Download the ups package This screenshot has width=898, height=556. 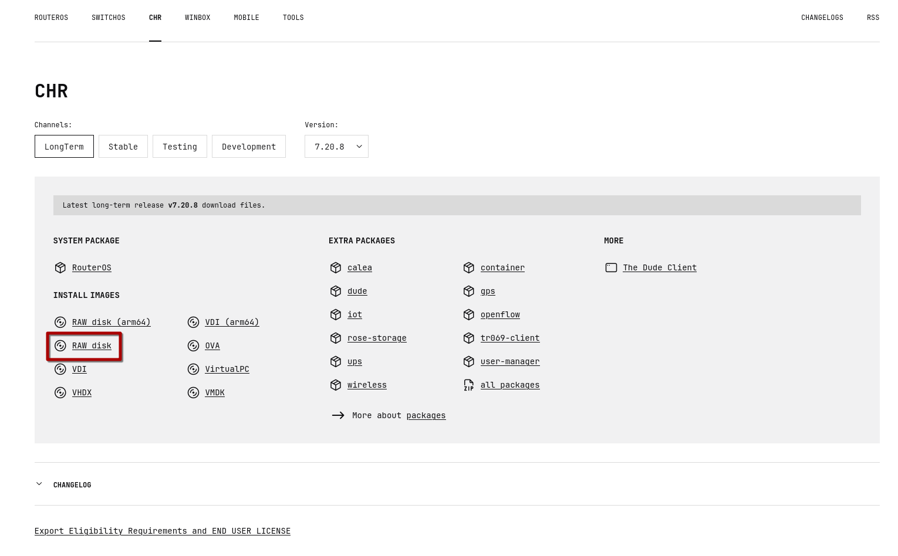point(355,361)
